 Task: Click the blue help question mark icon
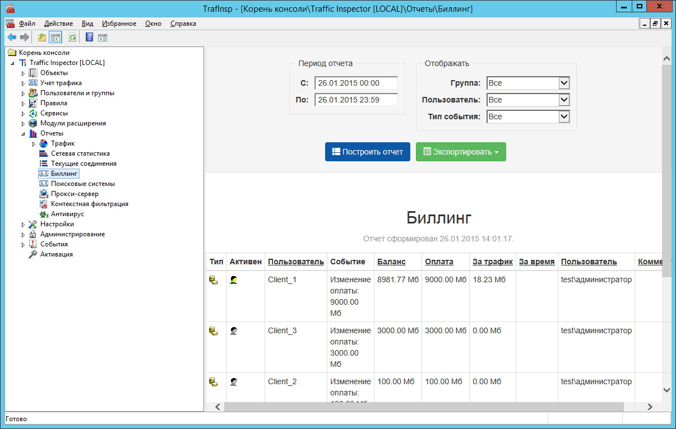click(89, 38)
